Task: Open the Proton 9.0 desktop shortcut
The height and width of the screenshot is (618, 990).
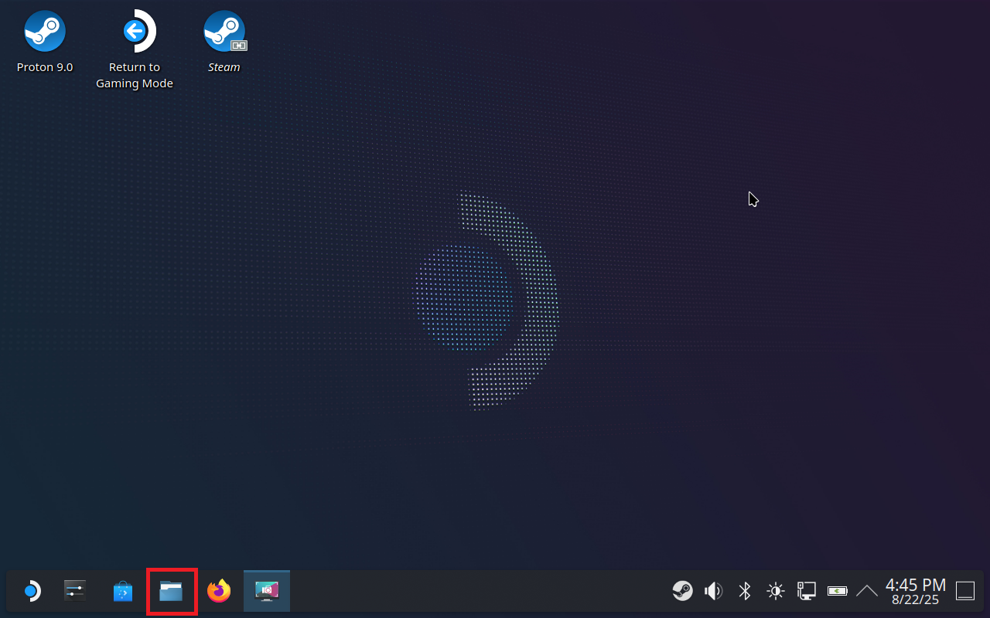Action: click(x=45, y=32)
